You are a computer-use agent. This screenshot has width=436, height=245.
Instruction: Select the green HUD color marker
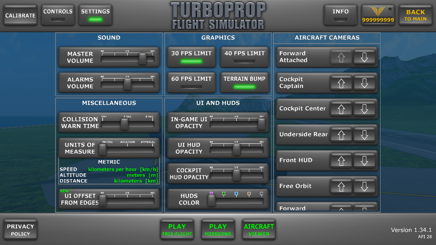(x=224, y=194)
